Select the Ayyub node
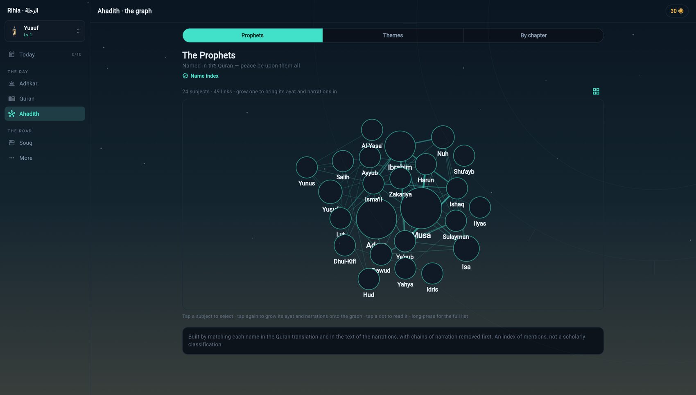This screenshot has height=395, width=696. coord(370,157)
